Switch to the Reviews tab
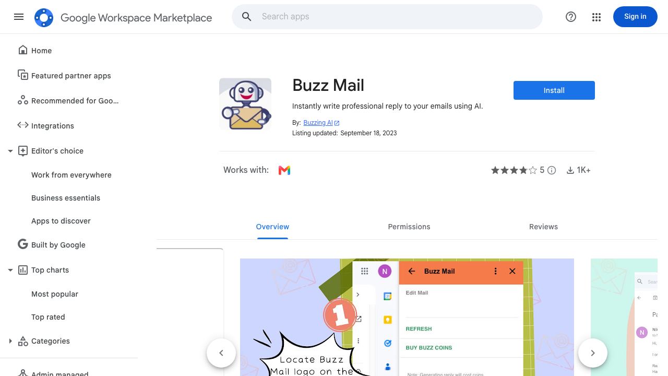 (x=543, y=227)
